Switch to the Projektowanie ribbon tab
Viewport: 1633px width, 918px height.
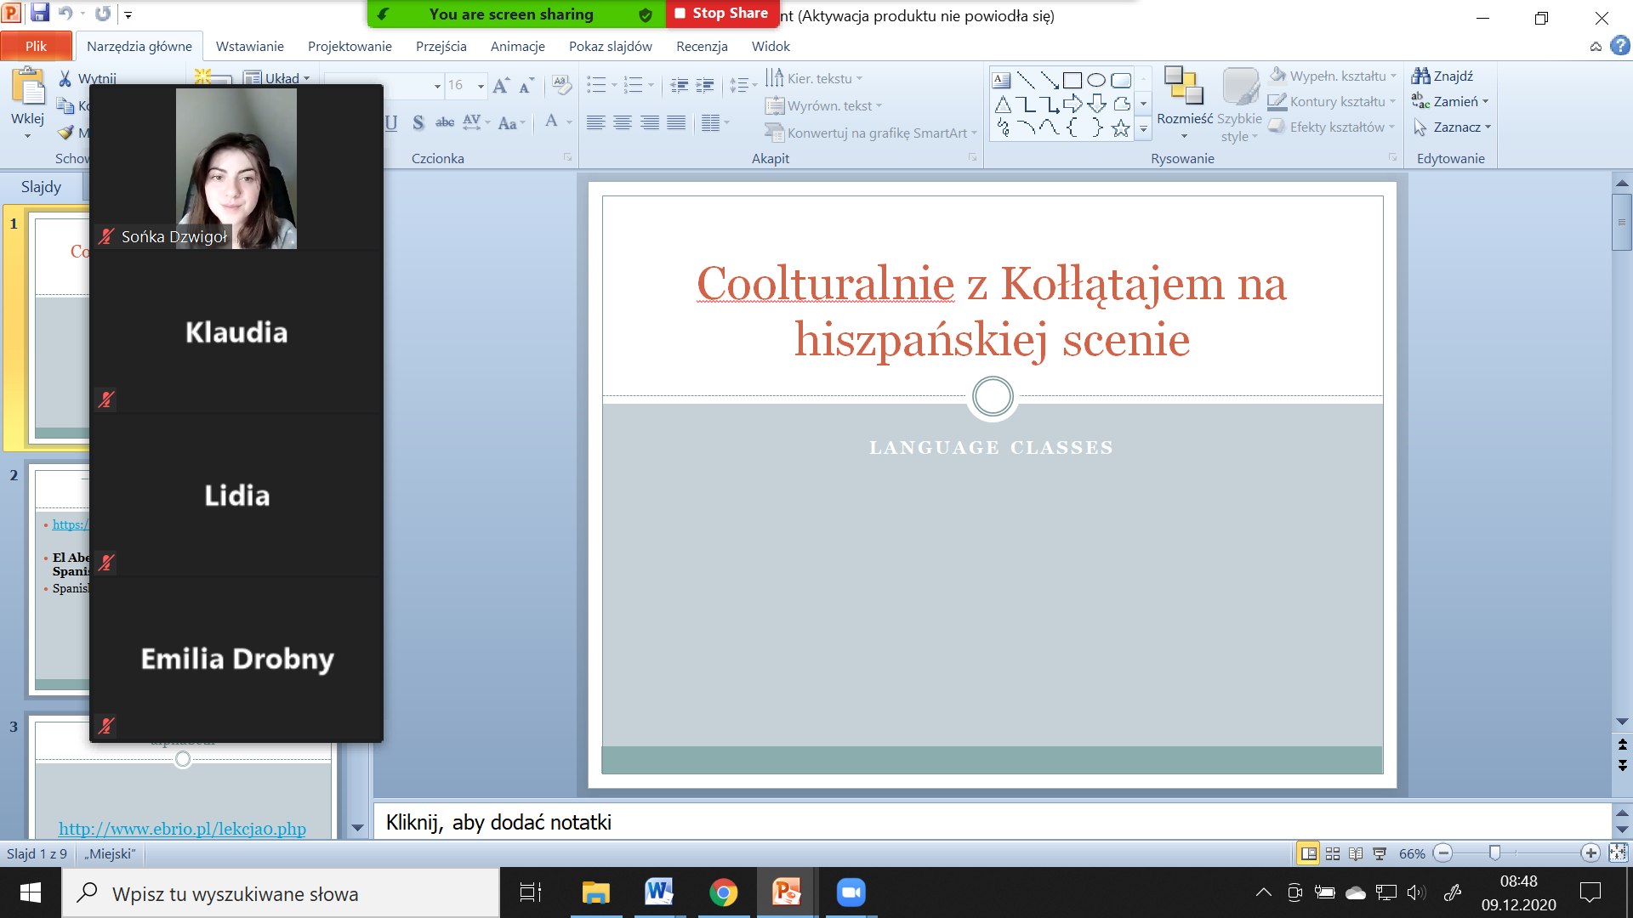point(350,46)
